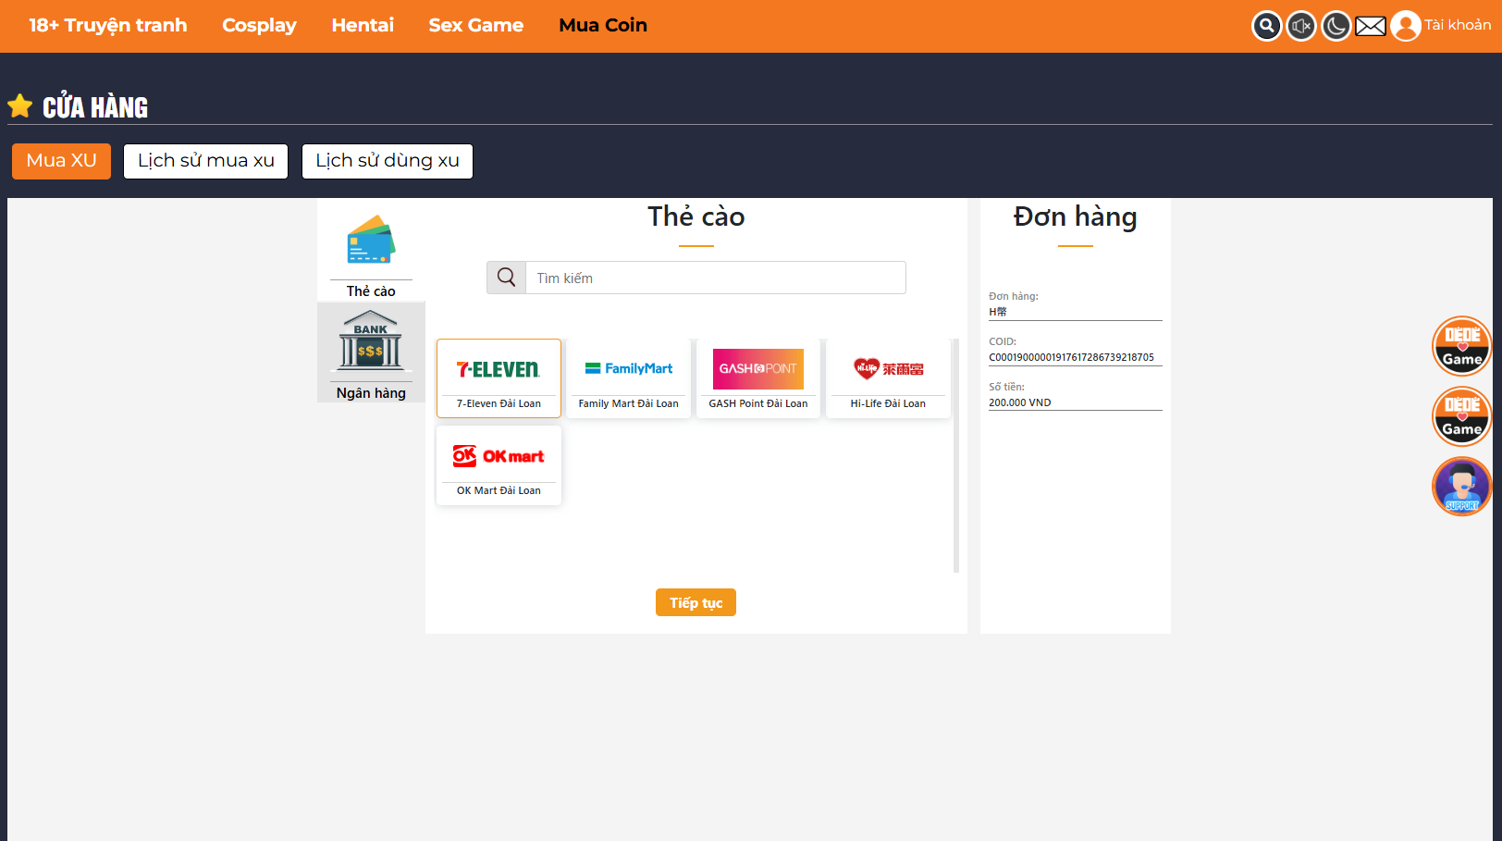Switch to Lịch sử dùng xu tab
Screen dimensions: 1502x841
click(x=388, y=161)
